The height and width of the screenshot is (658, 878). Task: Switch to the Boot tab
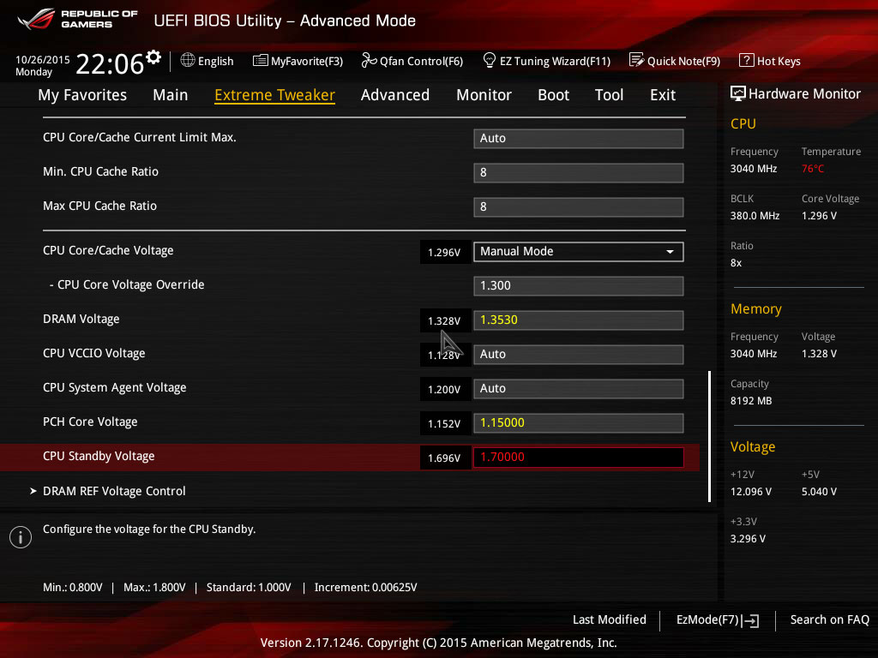553,95
